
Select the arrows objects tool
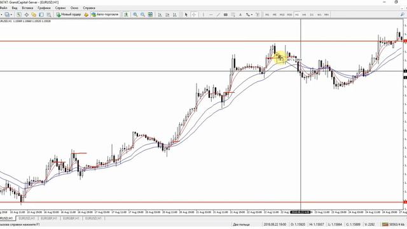[248, 15]
